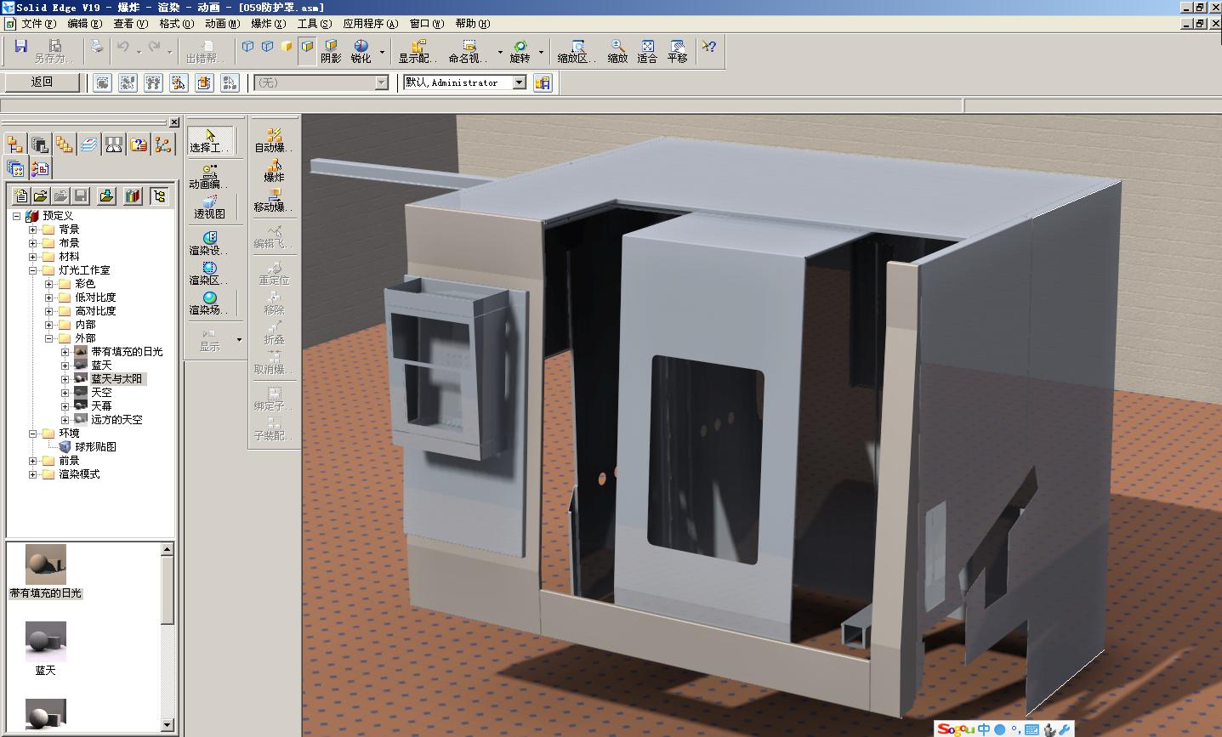Click the 返回 (Return) button
The height and width of the screenshot is (737, 1222).
coord(43,82)
